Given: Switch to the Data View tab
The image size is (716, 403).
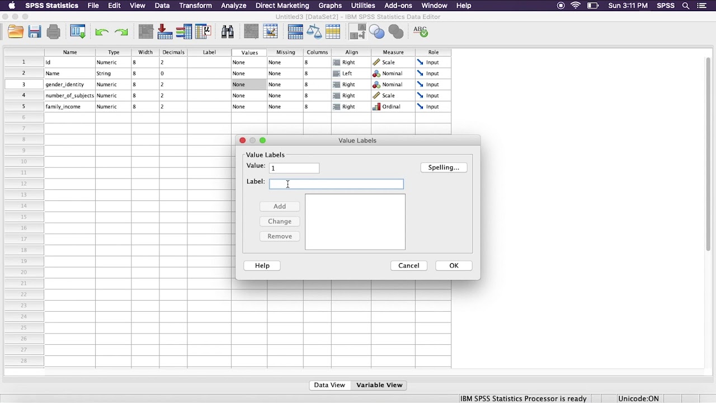Looking at the screenshot, I should 329,385.
